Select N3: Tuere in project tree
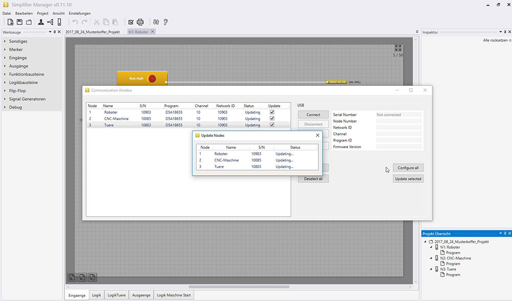Screen dimensions: 512x301 [447, 269]
